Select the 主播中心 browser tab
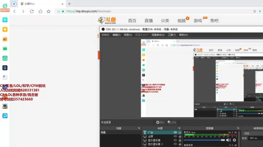Screen dimensions: 263x147 pyautogui.click(x=42, y=4)
